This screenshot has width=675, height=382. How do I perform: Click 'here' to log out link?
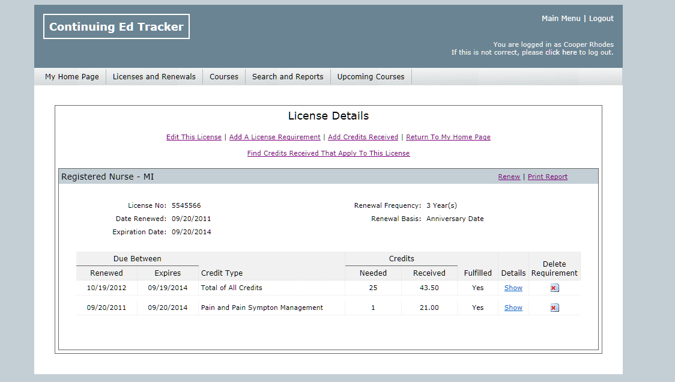click(569, 53)
